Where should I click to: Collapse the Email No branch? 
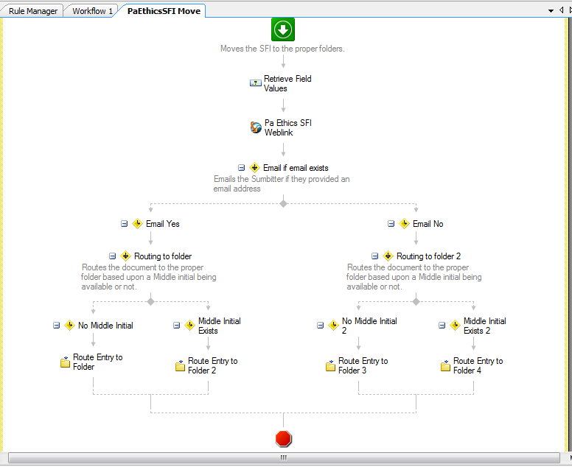pos(391,223)
